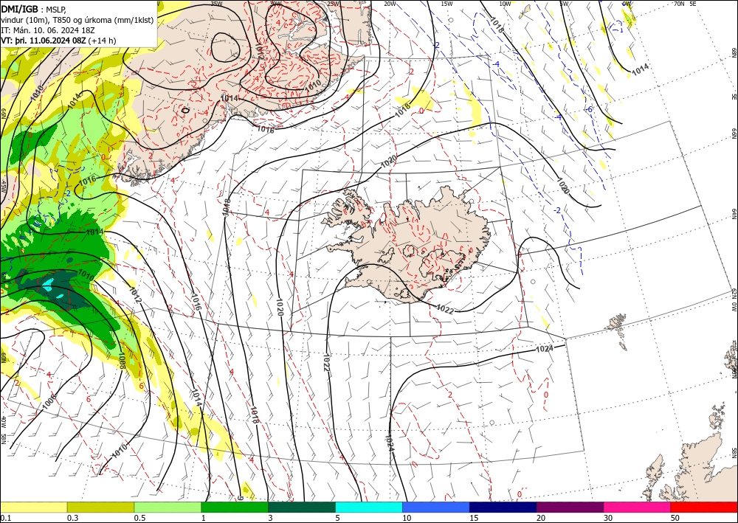Screen dimensions: 738x523
Task: Click the dark green 3–5 legend swatch
Action: click(x=302, y=508)
